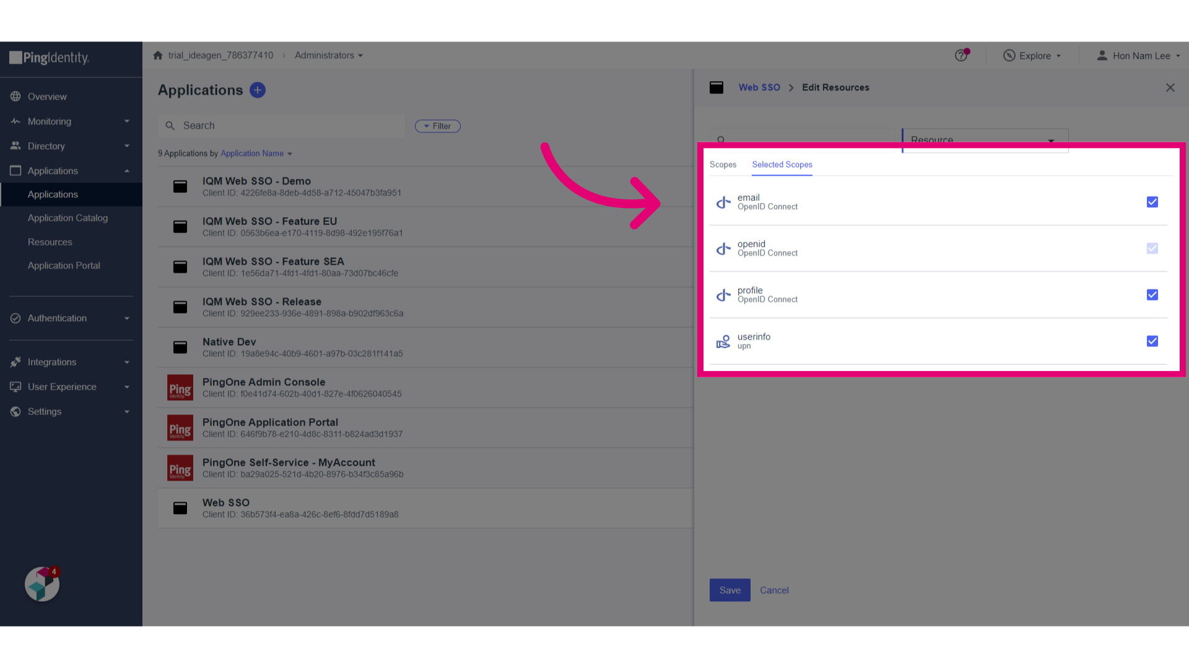Click the scope search field in panel

803,140
